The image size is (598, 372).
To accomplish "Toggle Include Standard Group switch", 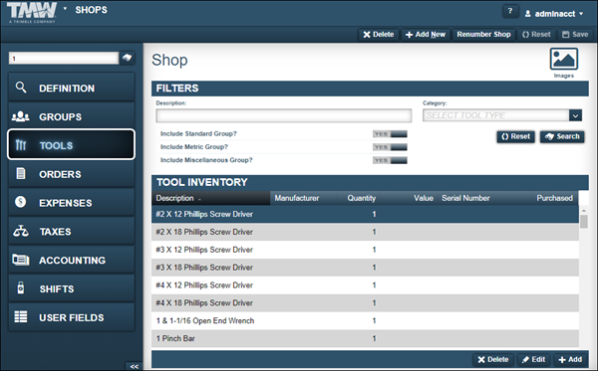I will point(390,134).
